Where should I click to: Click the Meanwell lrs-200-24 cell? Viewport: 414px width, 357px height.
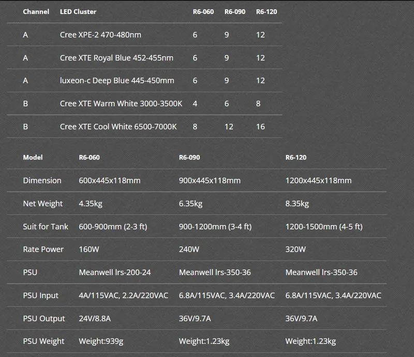(115, 272)
